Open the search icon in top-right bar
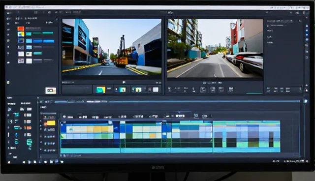Screen dimensions: 315x181 (x=291, y=13)
